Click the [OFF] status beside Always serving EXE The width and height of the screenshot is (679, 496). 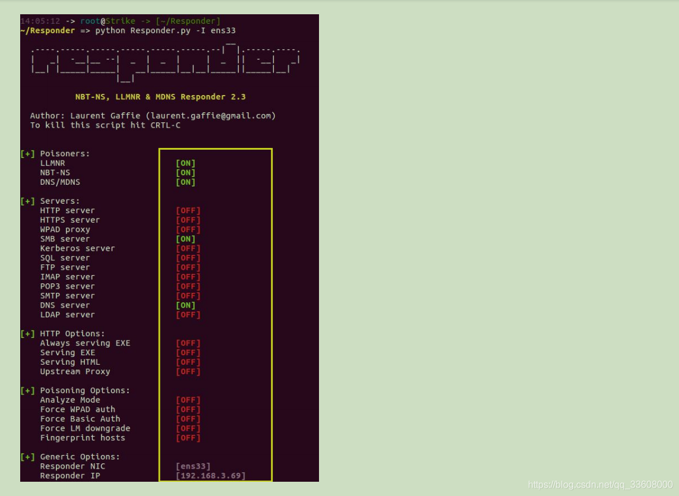coord(188,343)
